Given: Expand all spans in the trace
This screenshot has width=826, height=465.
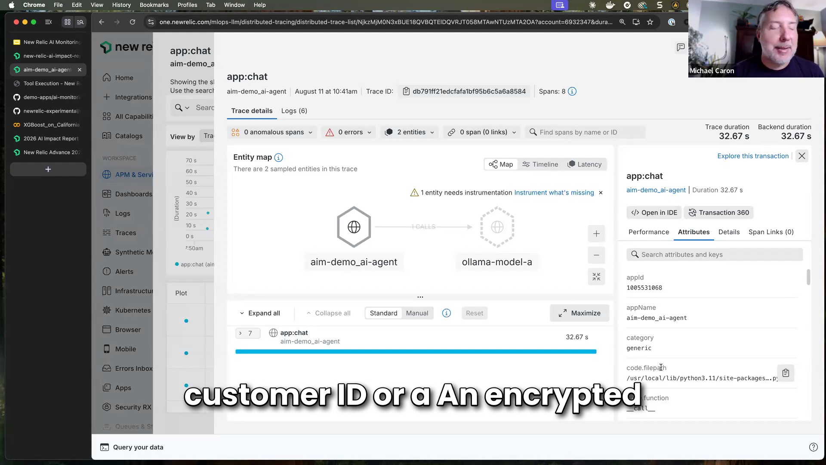Looking at the screenshot, I should (260, 313).
